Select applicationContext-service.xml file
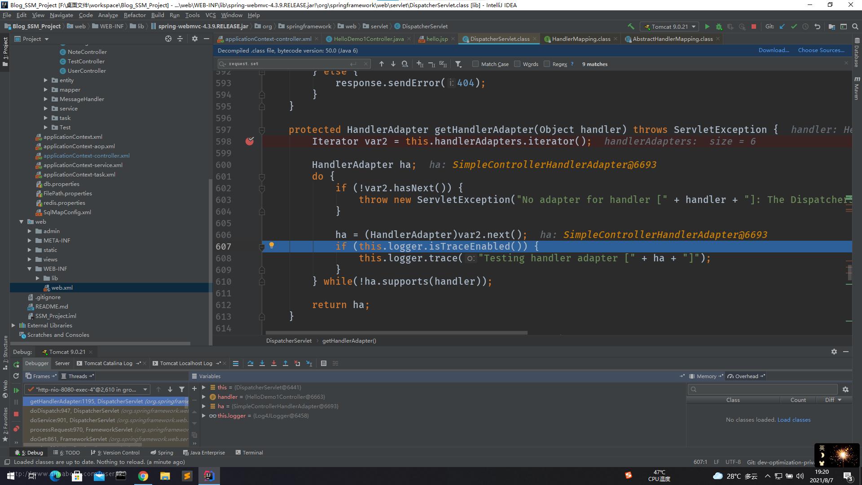Image resolution: width=862 pixels, height=485 pixels. click(83, 165)
